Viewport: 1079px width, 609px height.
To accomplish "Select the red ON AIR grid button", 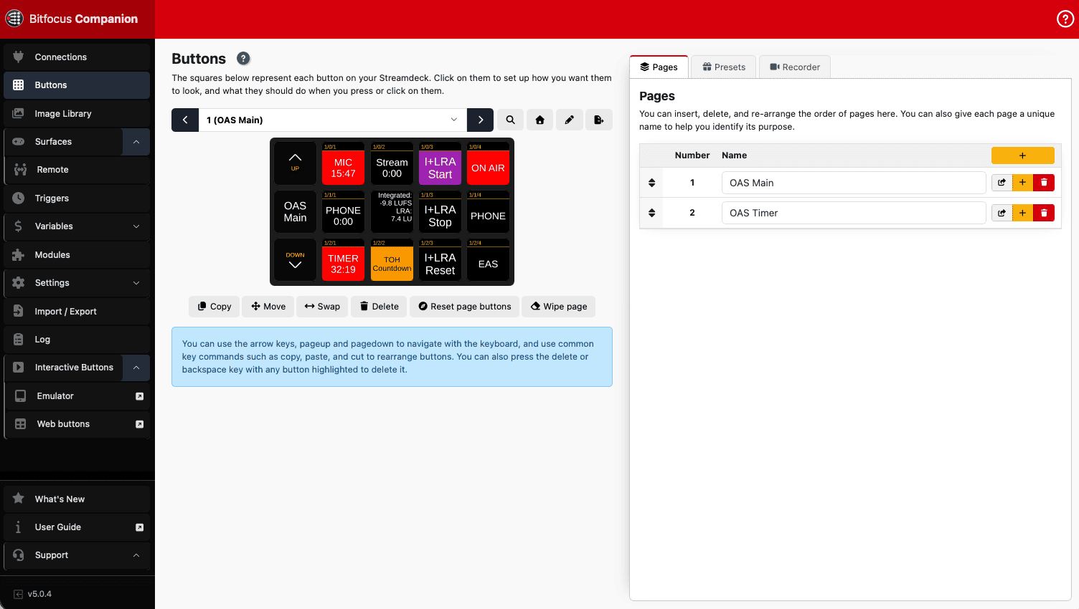I will pos(488,164).
